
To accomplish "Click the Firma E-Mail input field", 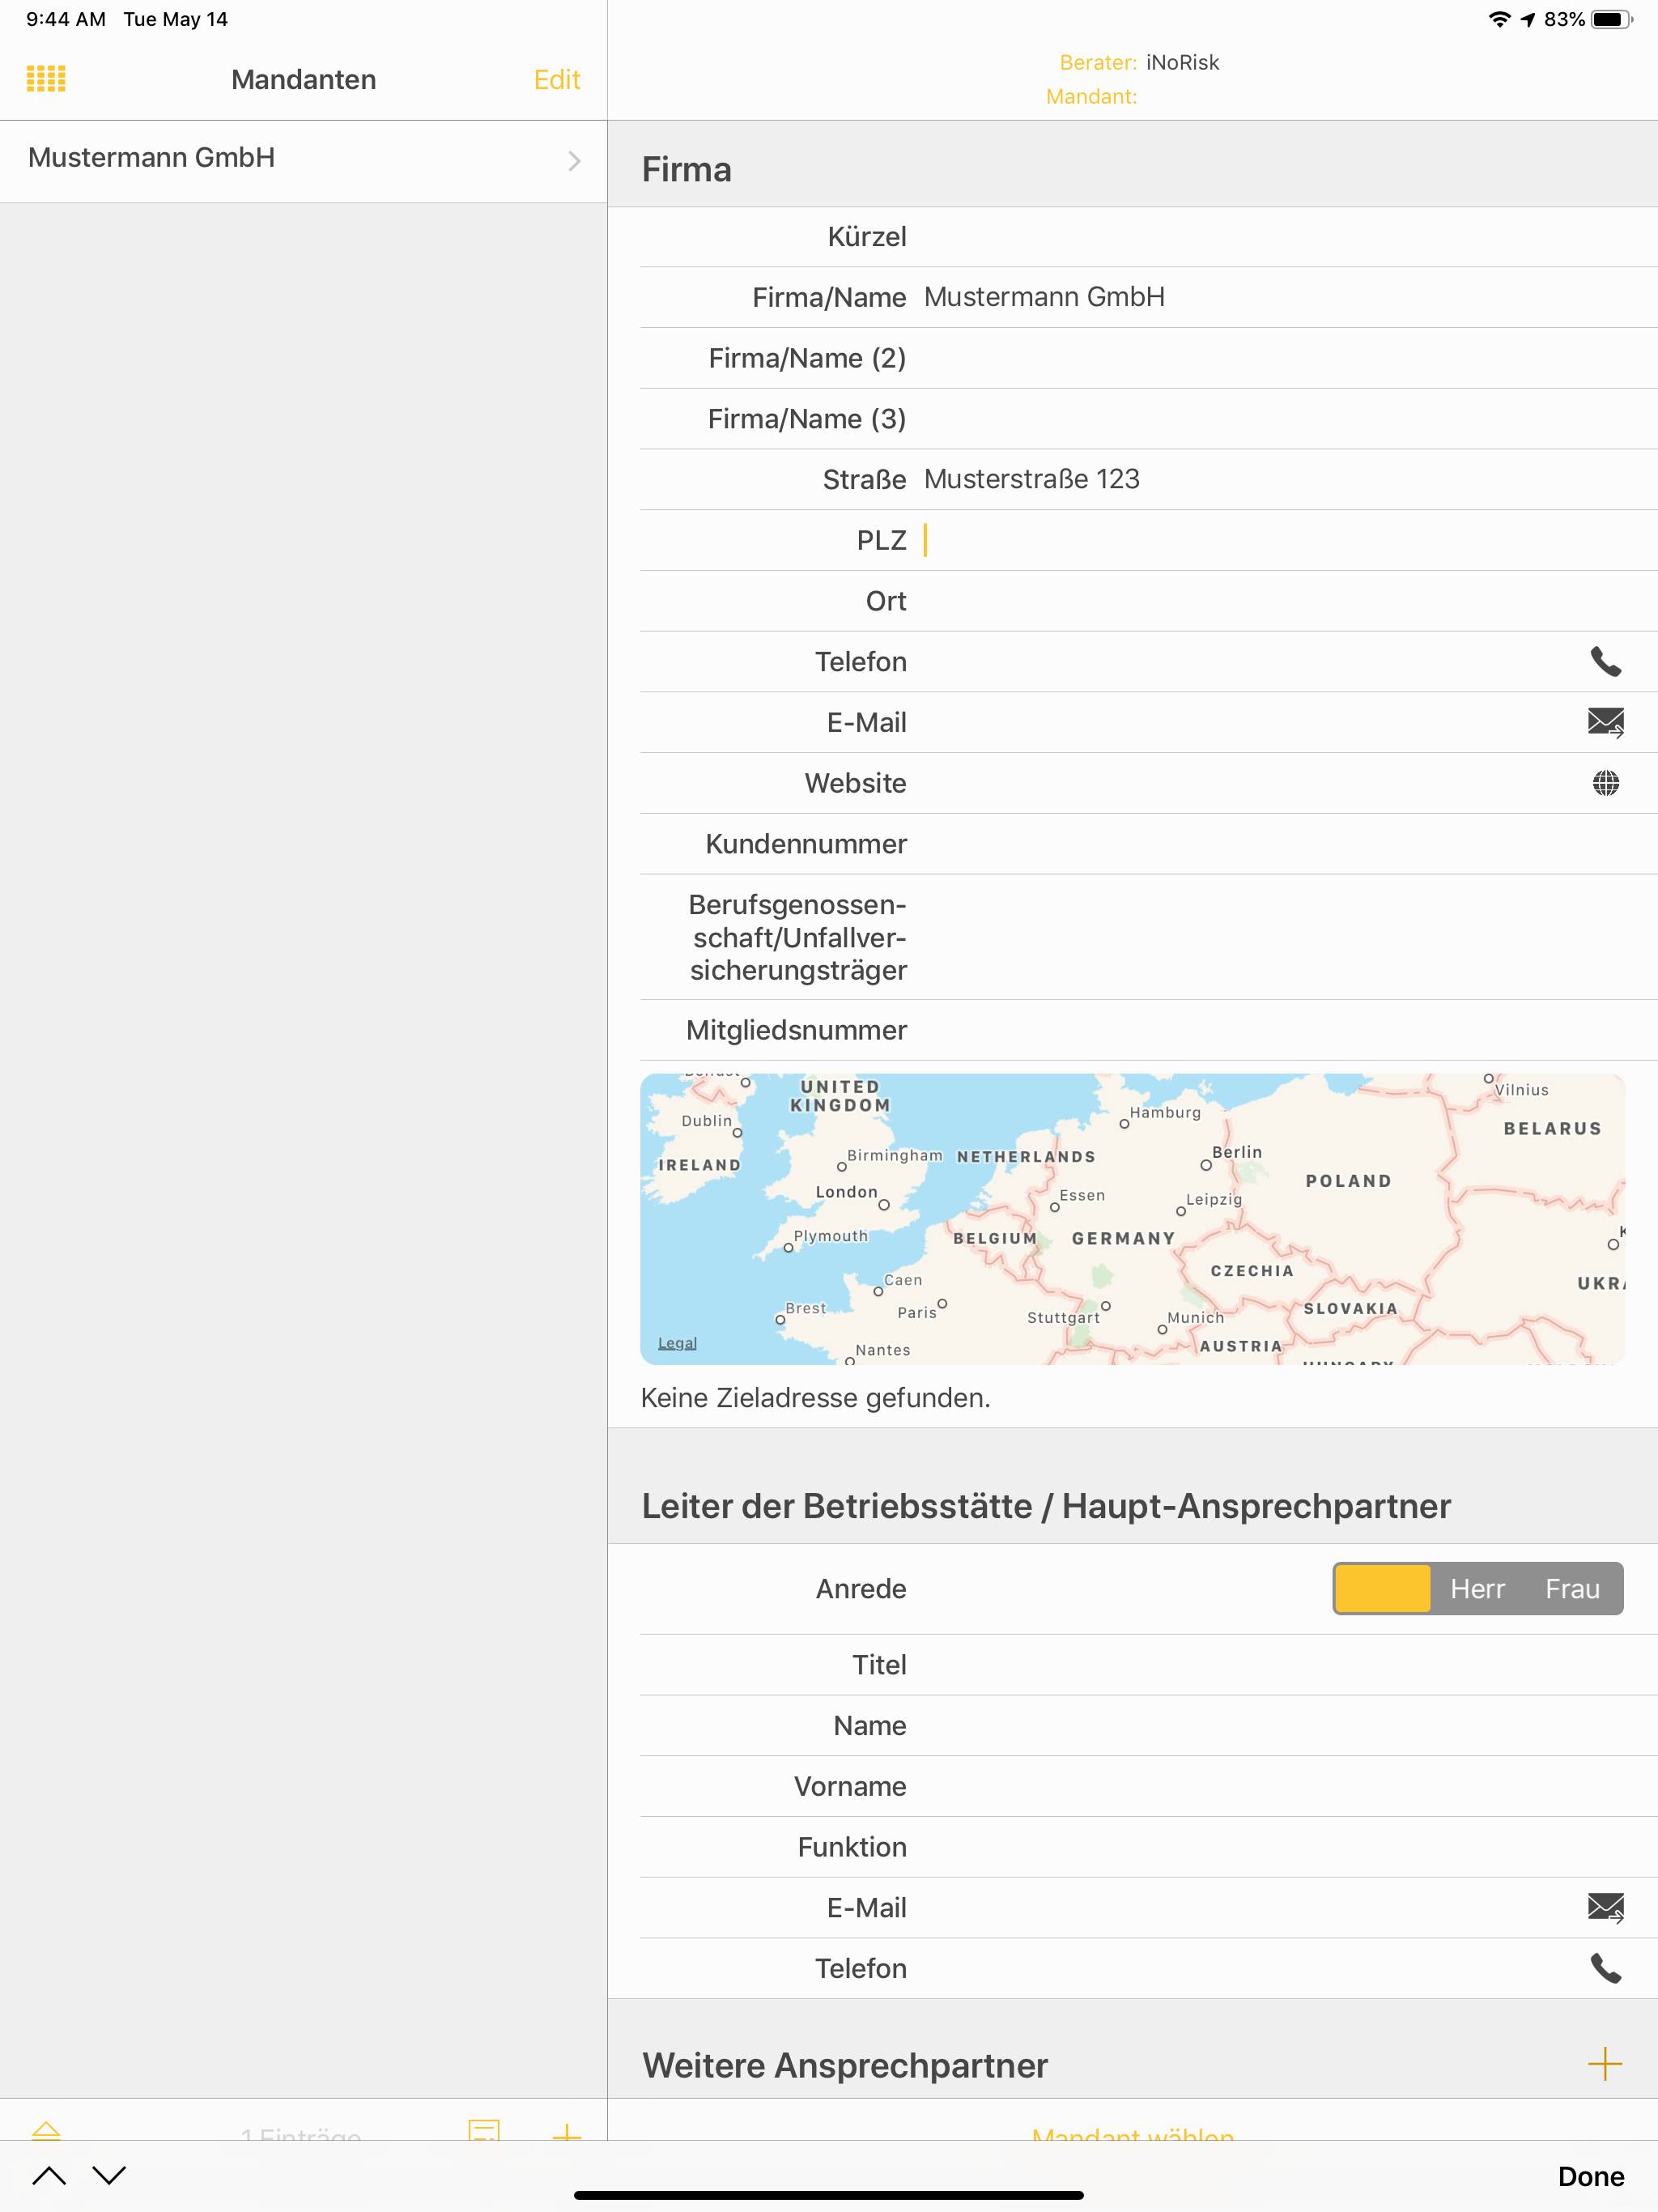I will 1250,722.
